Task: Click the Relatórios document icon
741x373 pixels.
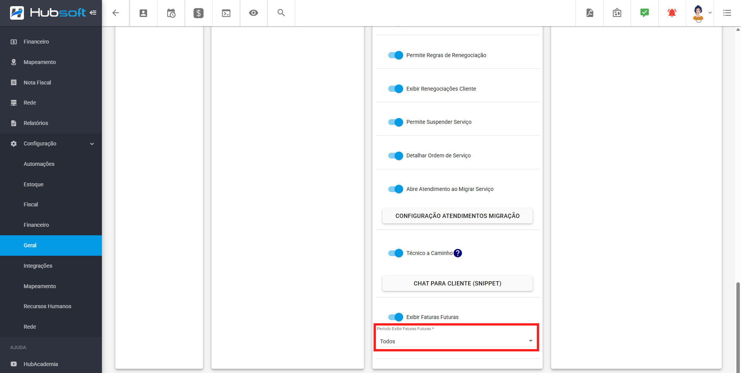Action: click(x=14, y=123)
